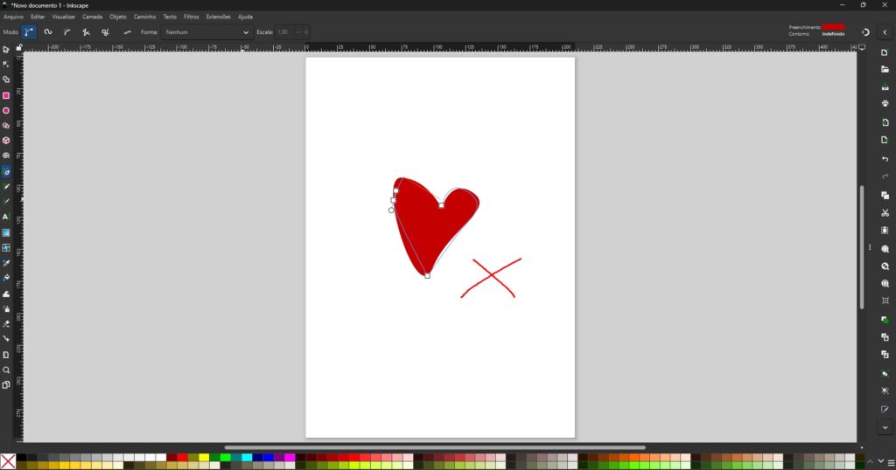This screenshot has width=896, height=470.
Task: Undo the last action
Action: point(885,159)
